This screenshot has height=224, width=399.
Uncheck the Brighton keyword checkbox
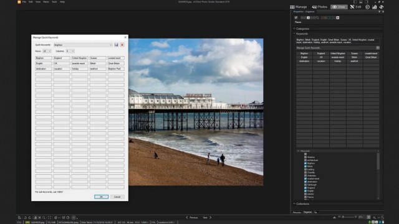pyautogui.click(x=305, y=163)
